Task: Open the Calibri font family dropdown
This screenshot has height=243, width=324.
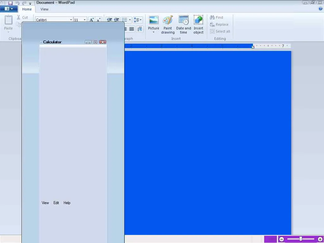Action: tap(71, 20)
